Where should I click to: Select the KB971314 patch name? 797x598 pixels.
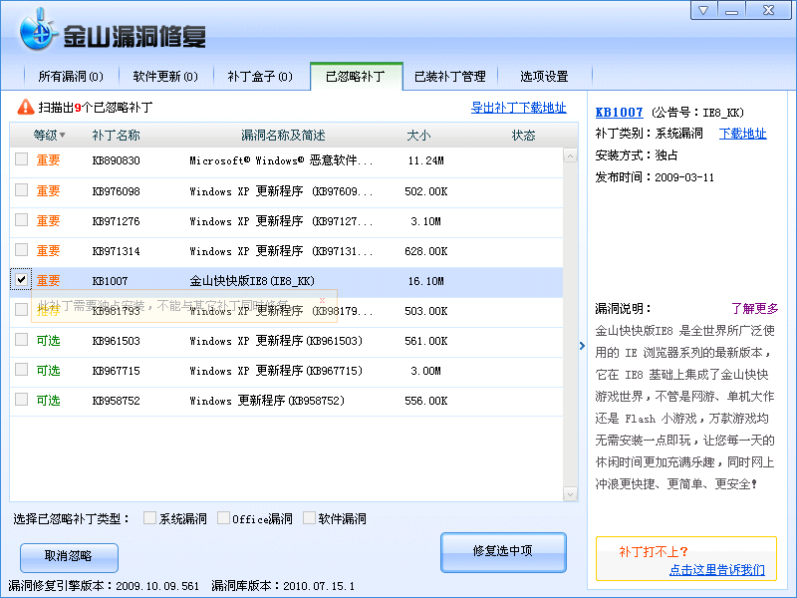tap(116, 251)
